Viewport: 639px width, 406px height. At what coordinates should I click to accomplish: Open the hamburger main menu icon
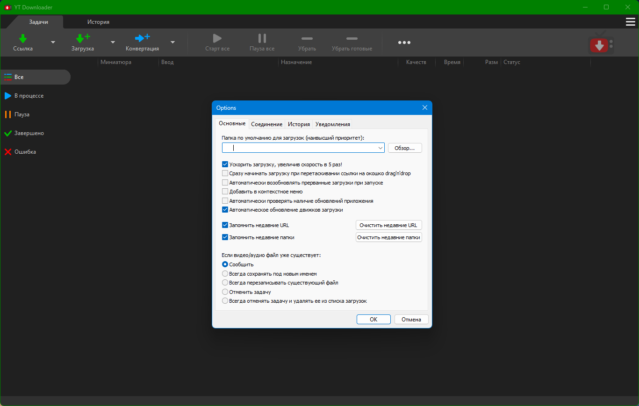tap(630, 22)
